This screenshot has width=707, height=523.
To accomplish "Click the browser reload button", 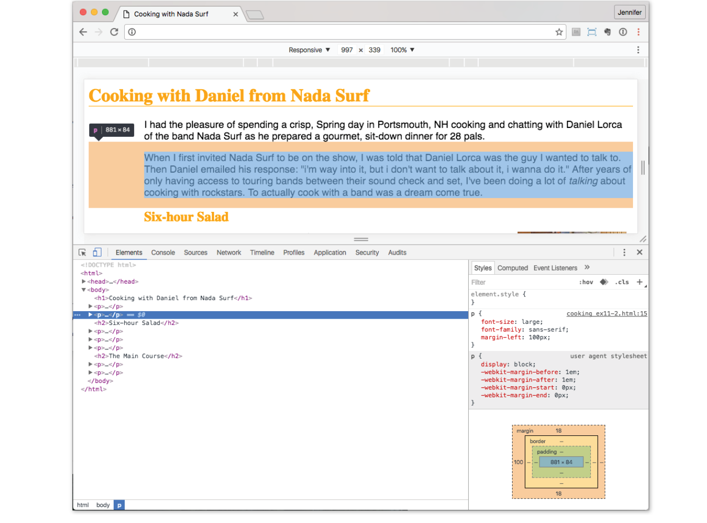I will point(114,32).
